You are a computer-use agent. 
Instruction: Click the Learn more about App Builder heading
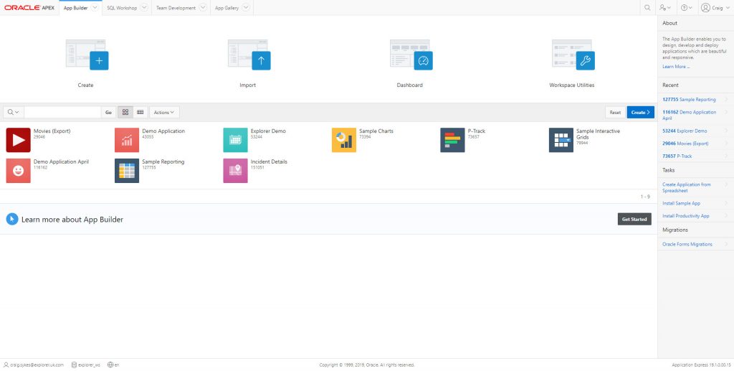[72, 220]
